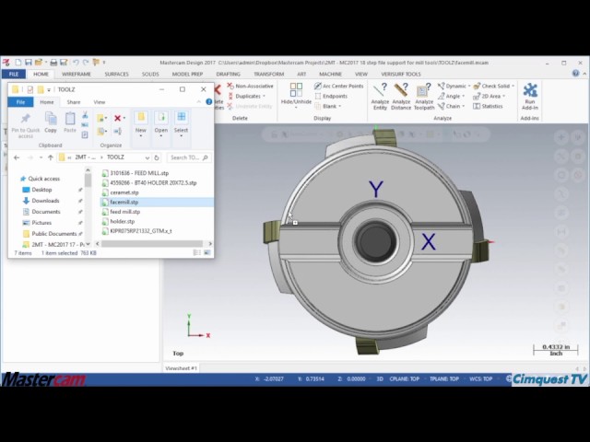Click TPLANE: TOP in status bar
This screenshot has height=442, width=590.
click(444, 378)
